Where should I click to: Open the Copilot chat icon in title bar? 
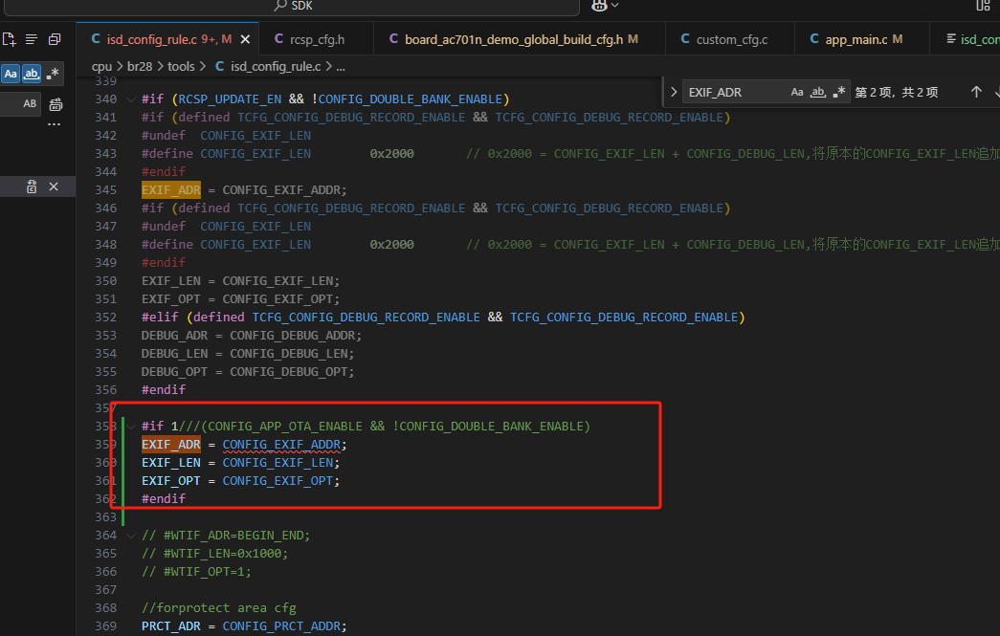[x=599, y=6]
